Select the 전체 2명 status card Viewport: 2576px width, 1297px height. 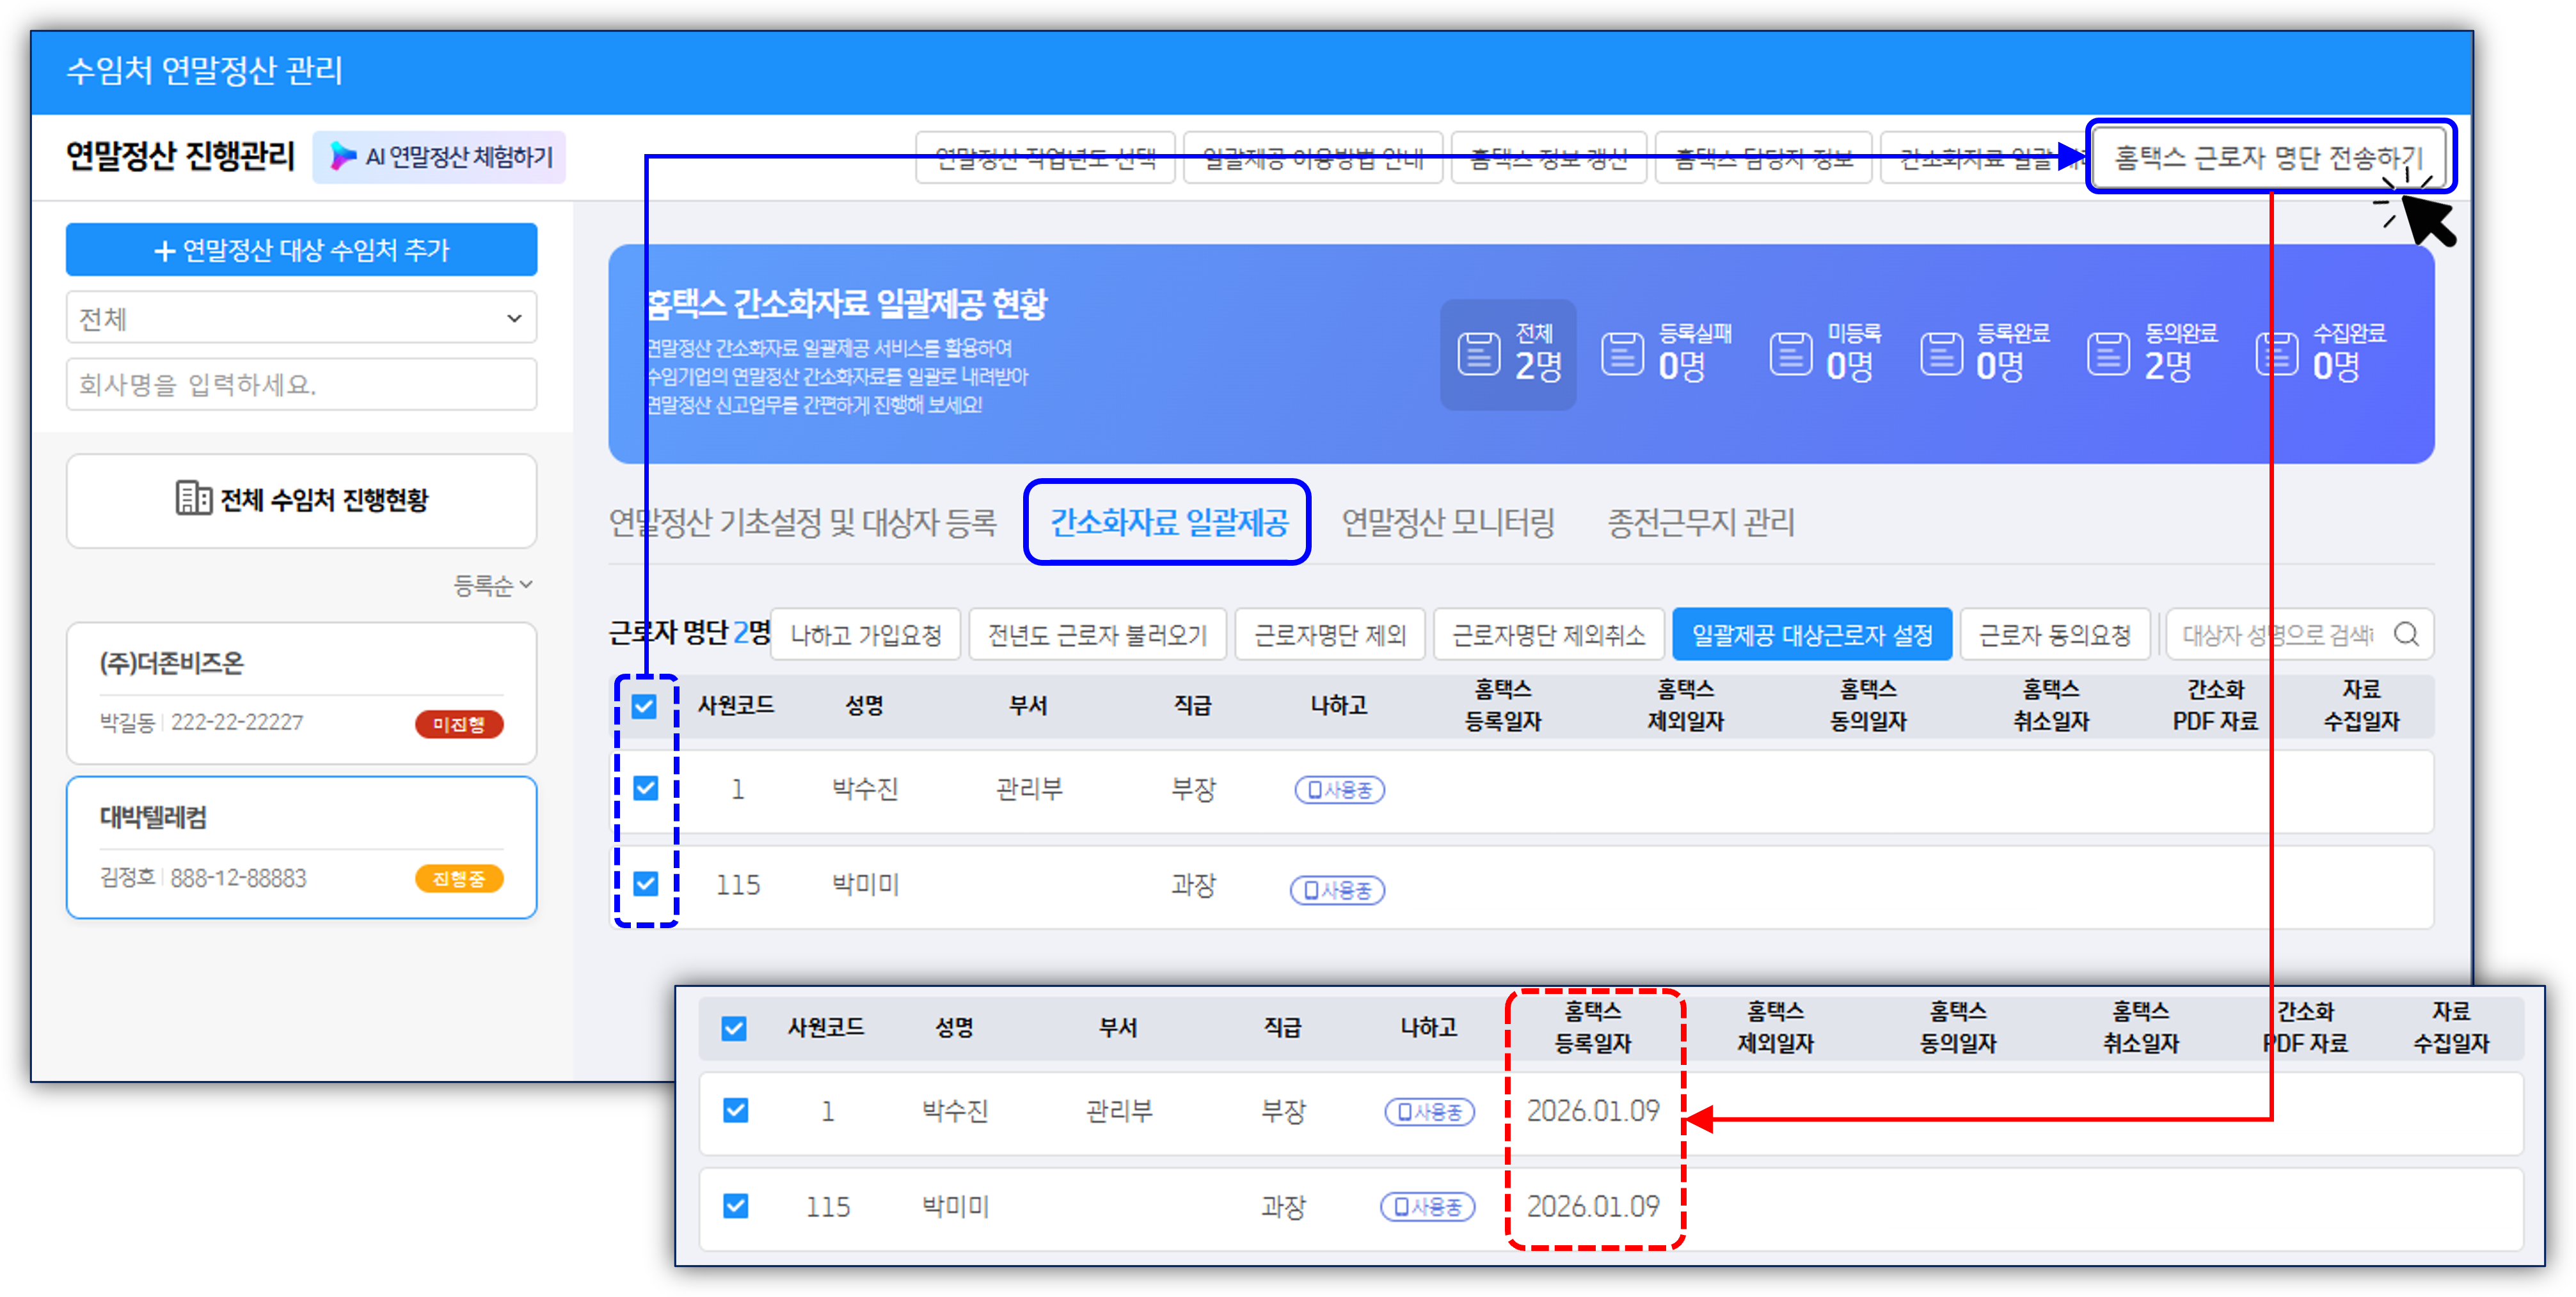pos(1508,353)
